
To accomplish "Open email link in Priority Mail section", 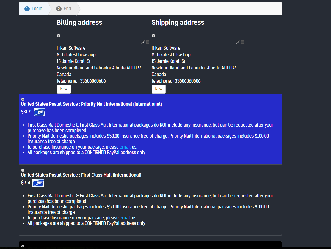I will coord(125,147).
